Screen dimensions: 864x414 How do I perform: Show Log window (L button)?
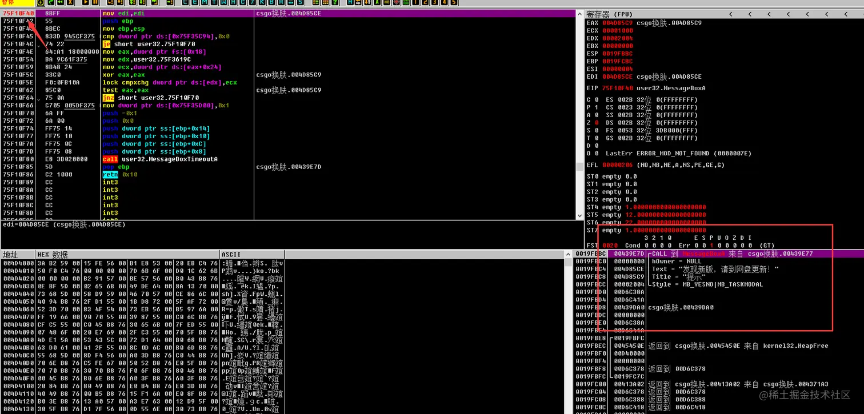pyautogui.click(x=186, y=3)
